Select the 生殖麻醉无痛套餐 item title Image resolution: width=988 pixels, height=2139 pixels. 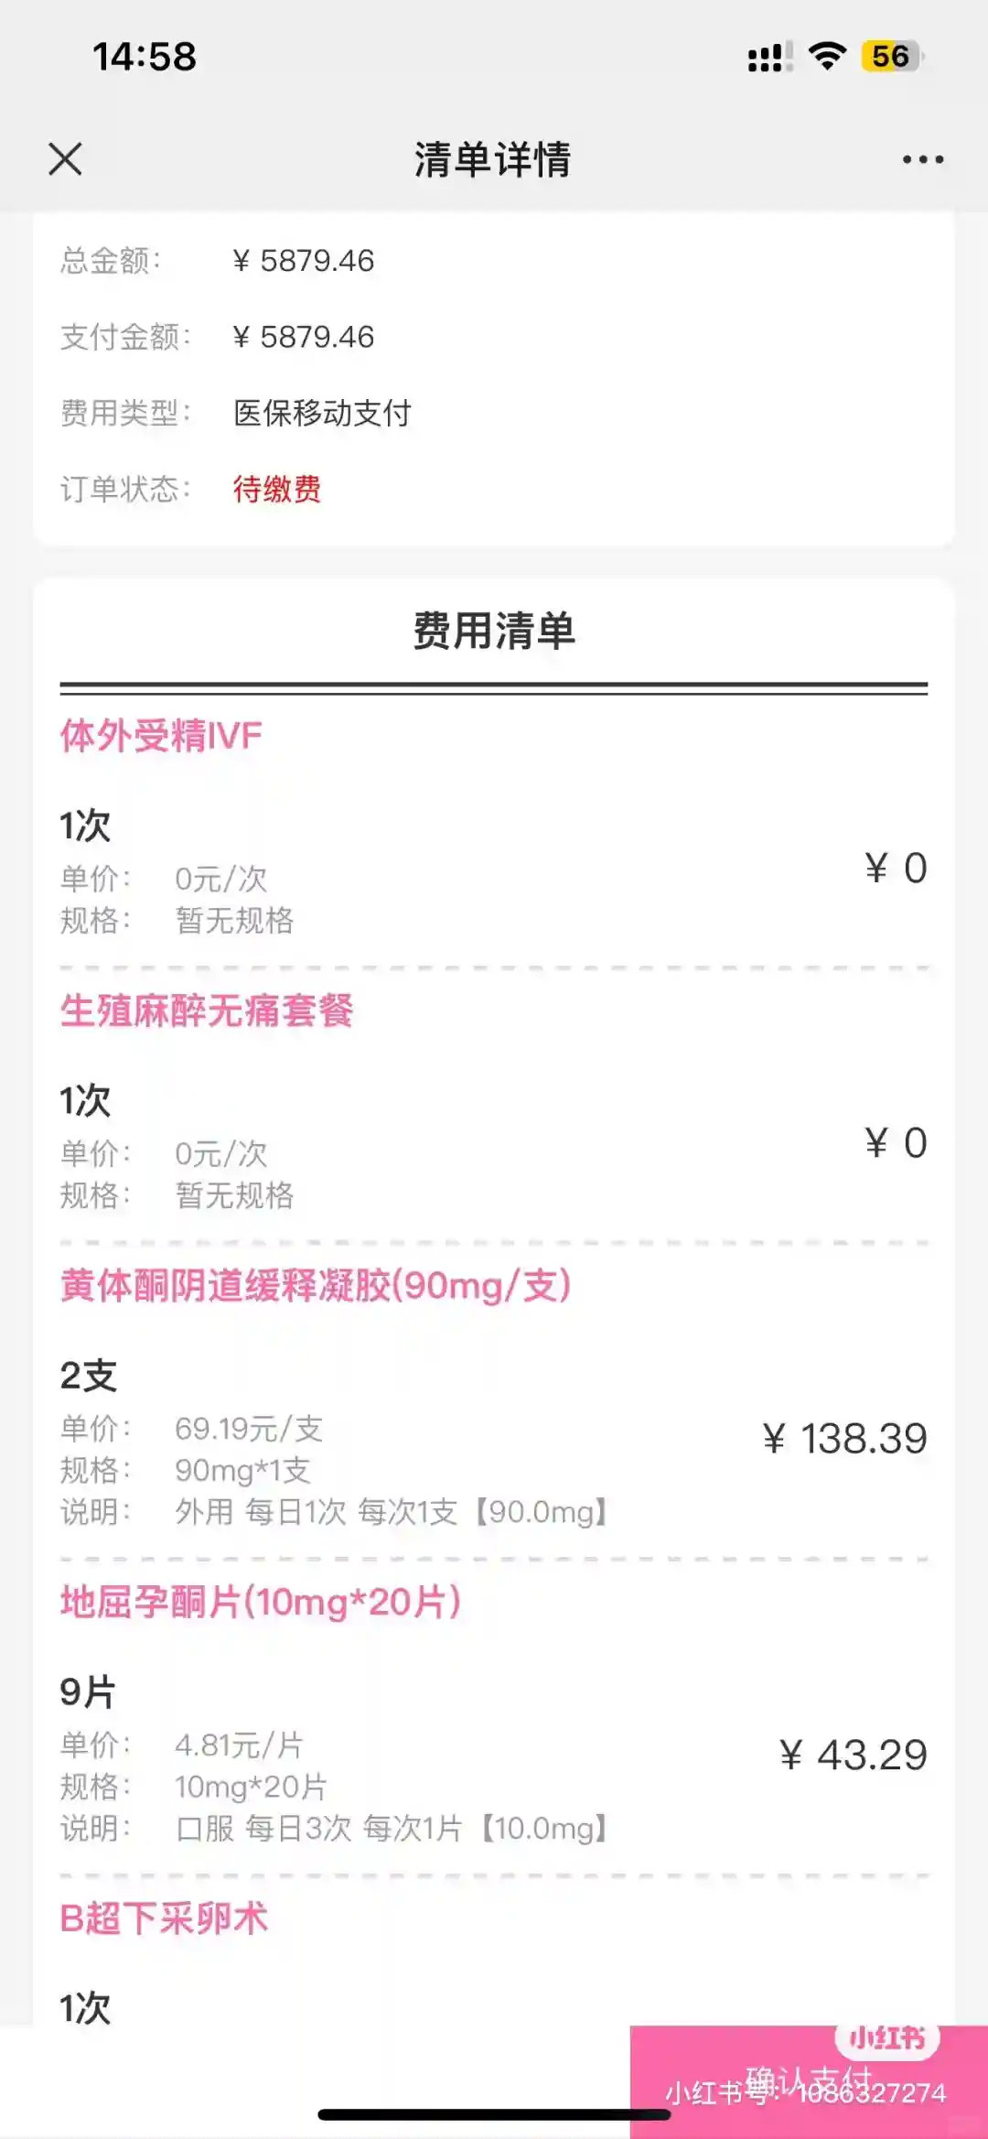pyautogui.click(x=207, y=1011)
